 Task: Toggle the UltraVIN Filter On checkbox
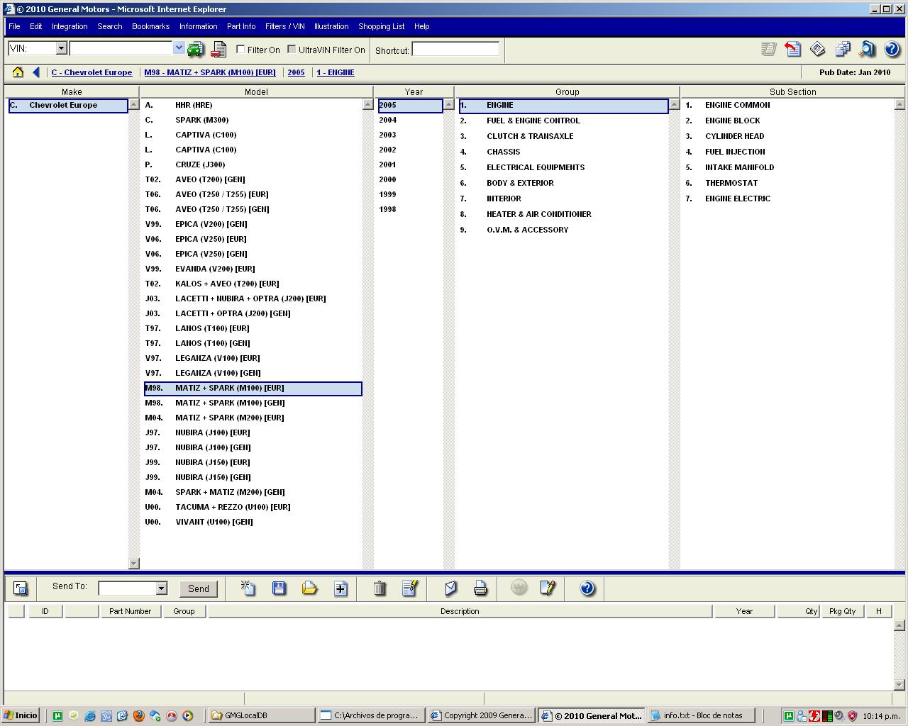tap(292, 50)
